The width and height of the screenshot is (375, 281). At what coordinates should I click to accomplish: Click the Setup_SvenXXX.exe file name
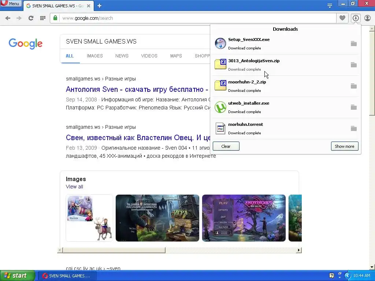click(249, 40)
